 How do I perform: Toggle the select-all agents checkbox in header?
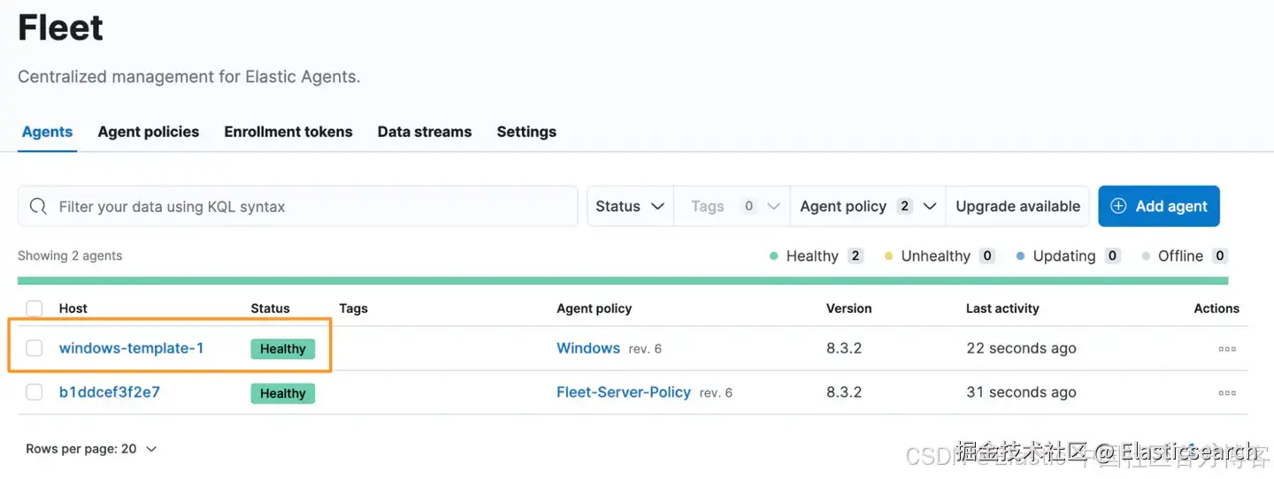click(x=35, y=308)
